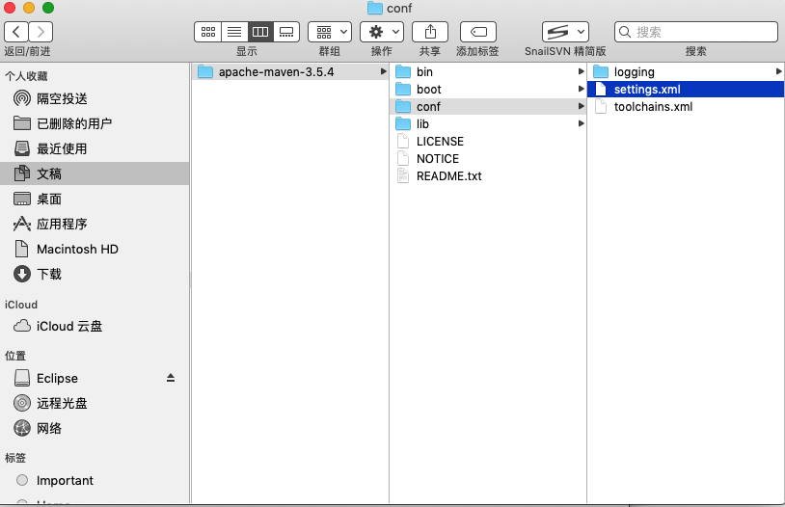The image size is (785, 507).
Task: Open Network (网络) in sidebar
Action: (95, 428)
